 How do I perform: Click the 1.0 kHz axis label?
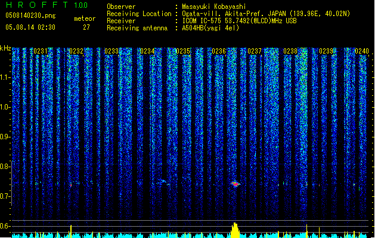point(5,107)
